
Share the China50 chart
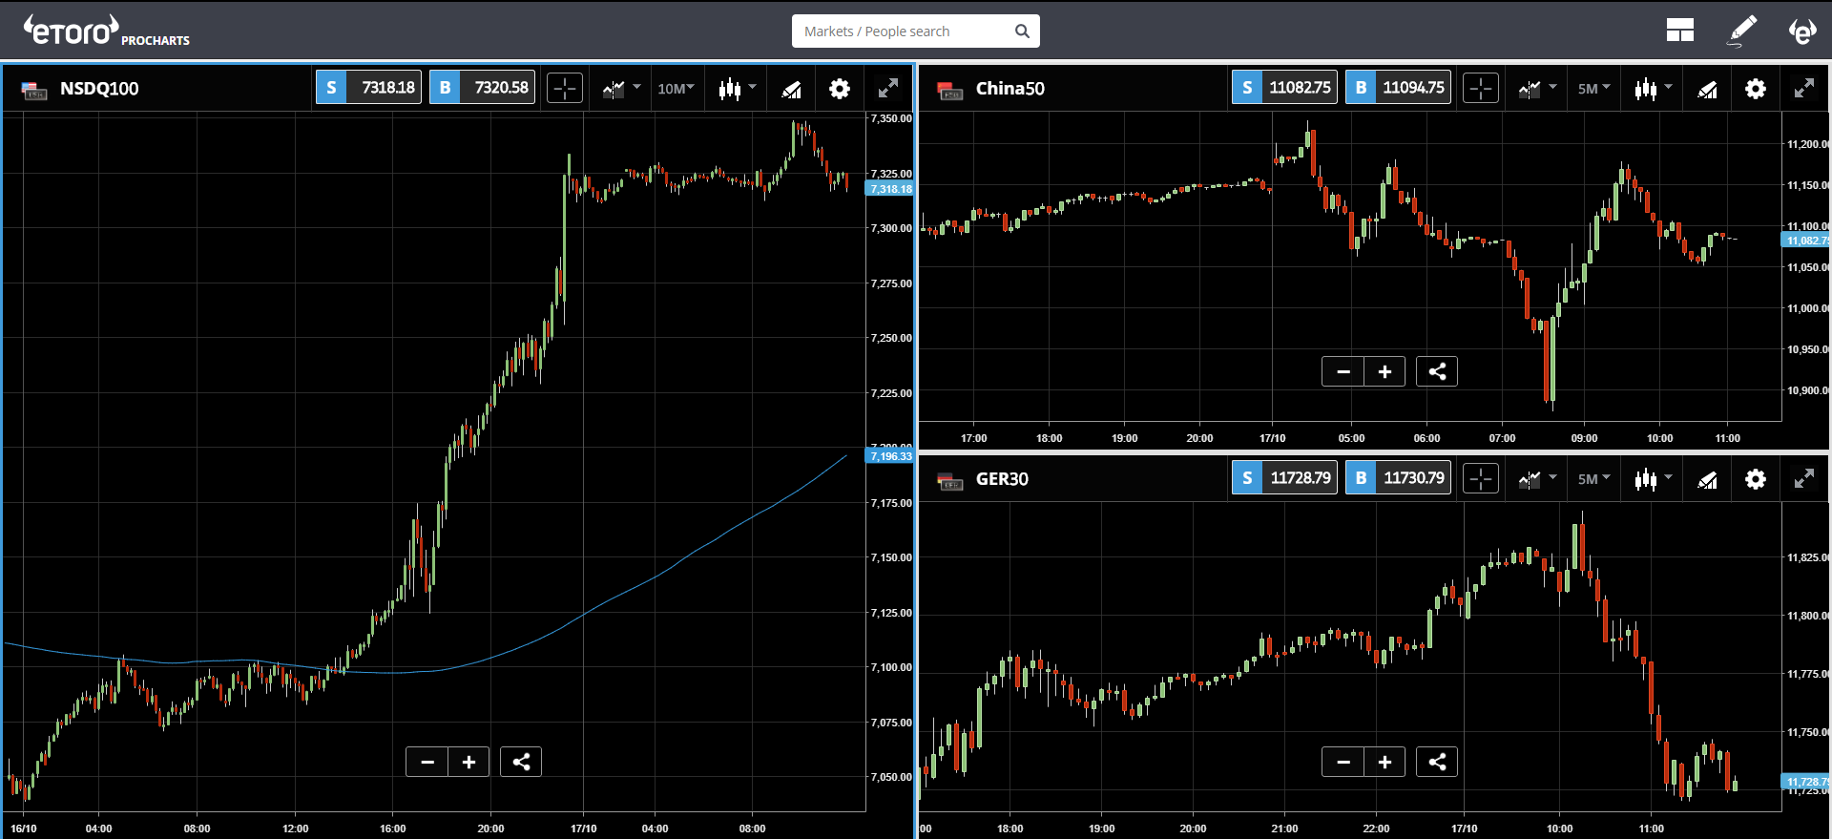click(x=1437, y=371)
